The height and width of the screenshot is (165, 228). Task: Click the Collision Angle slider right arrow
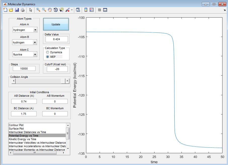67,81
